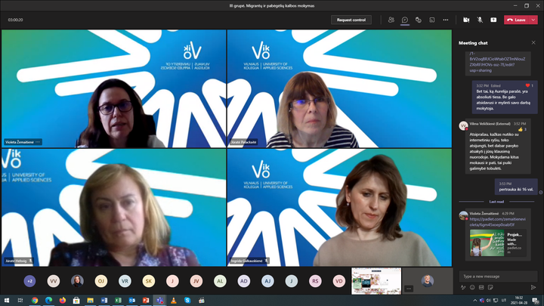Click the send message arrow icon
Viewport: 544px width, 306px height.
click(x=534, y=287)
